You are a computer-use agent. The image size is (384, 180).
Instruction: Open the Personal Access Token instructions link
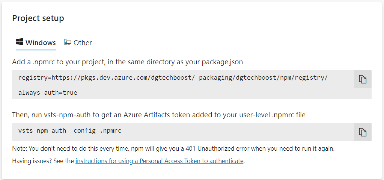click(160, 161)
